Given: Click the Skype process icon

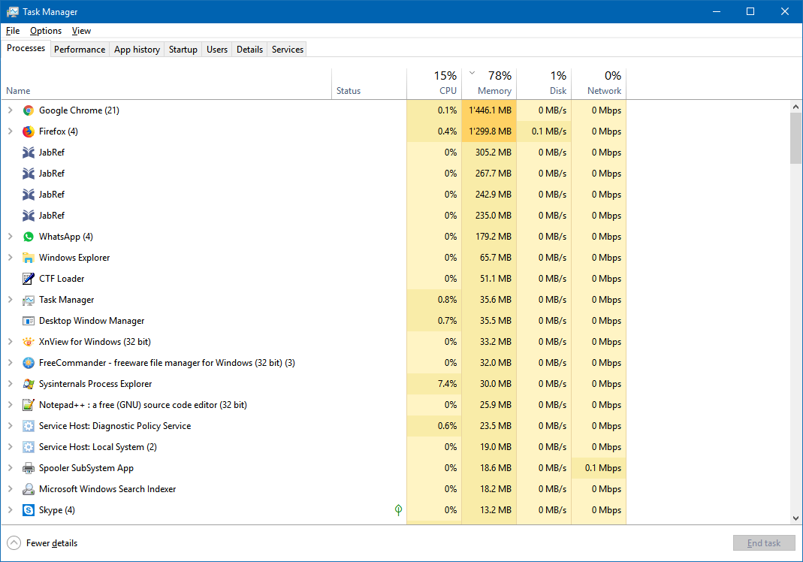Looking at the screenshot, I should (x=28, y=509).
